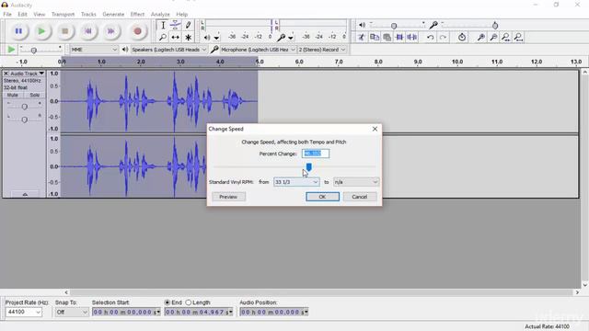This screenshot has width=589, height=331.
Task: Select the Selection I-beam tool
Action: pos(163,26)
